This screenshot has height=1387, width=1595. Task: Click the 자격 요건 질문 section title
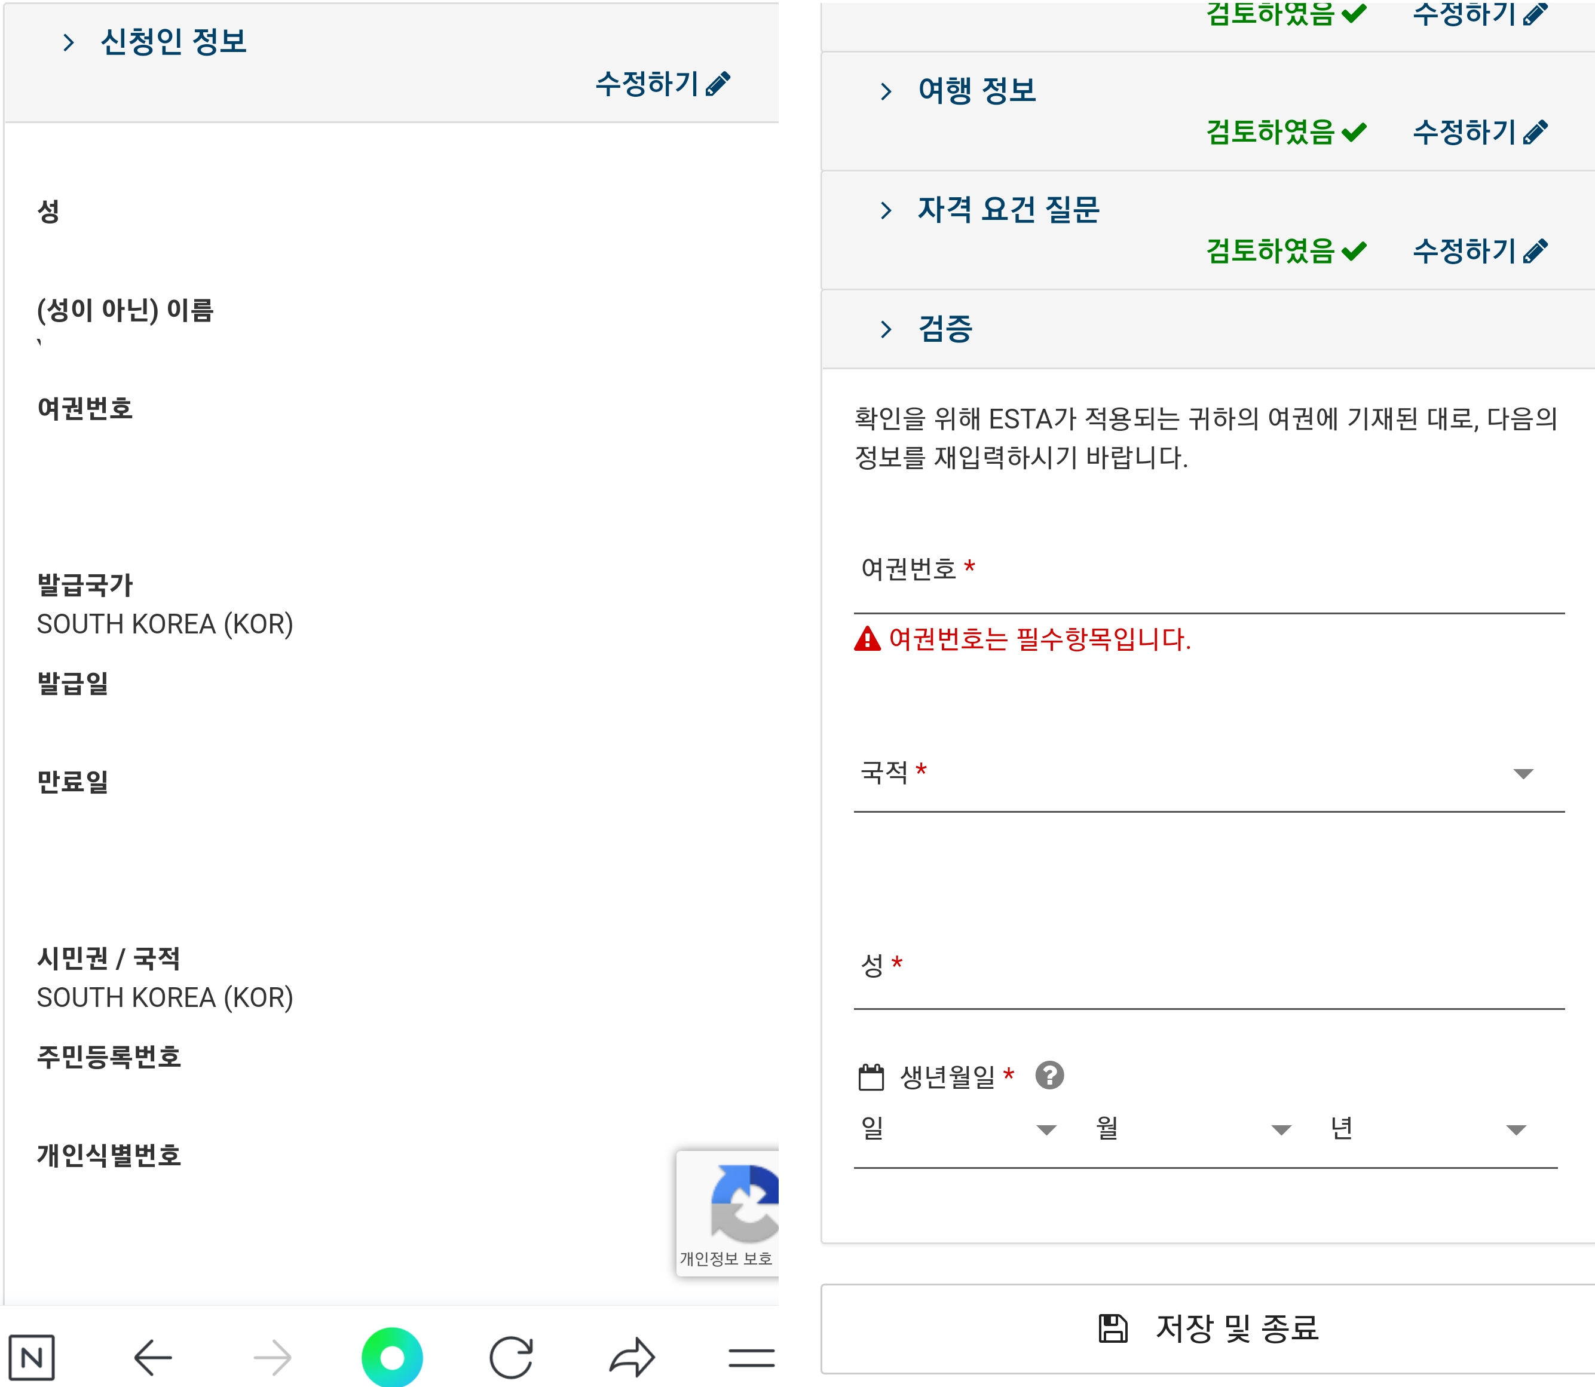coord(1008,209)
